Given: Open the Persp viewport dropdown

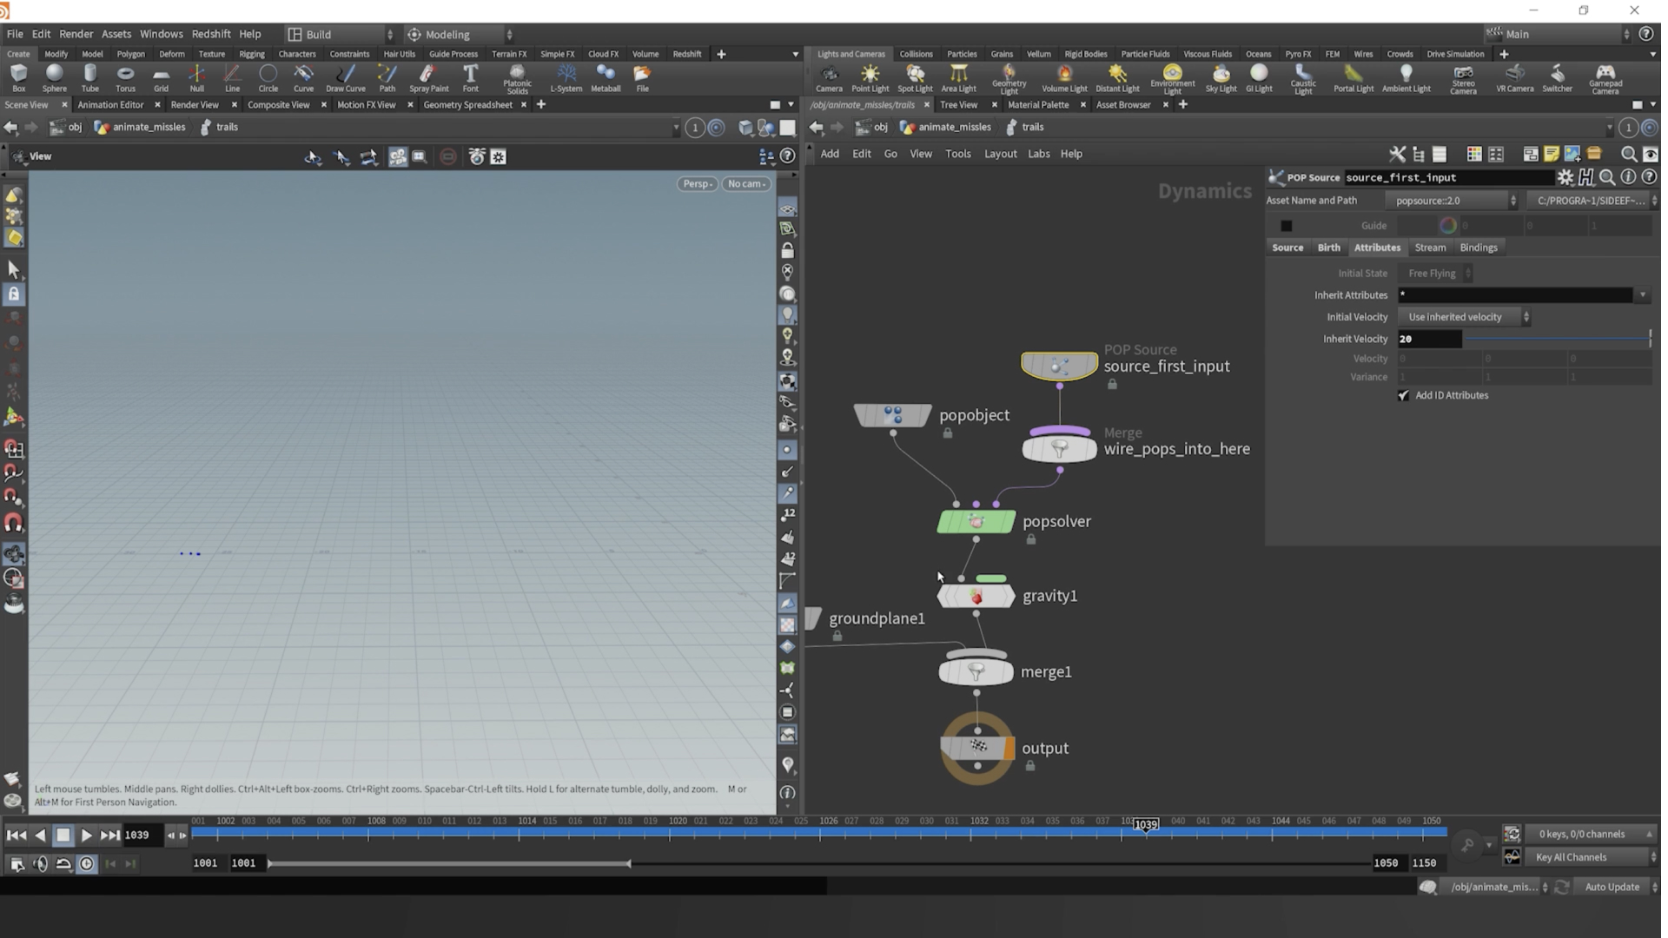Looking at the screenshot, I should coord(697,184).
